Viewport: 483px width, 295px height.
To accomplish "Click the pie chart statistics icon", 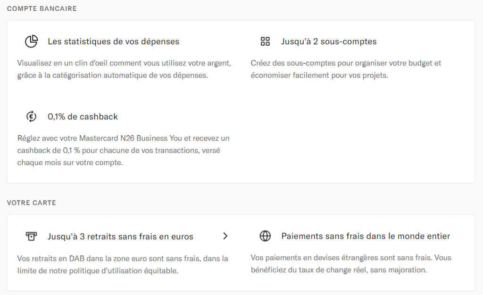I will (x=31, y=41).
